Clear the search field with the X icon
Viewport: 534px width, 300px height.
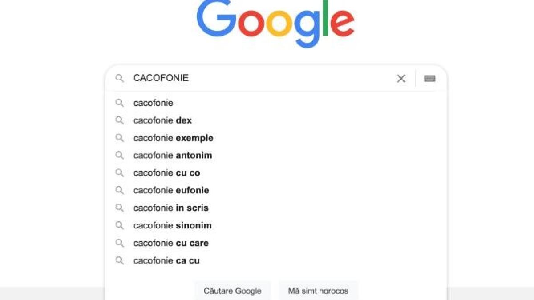click(400, 78)
